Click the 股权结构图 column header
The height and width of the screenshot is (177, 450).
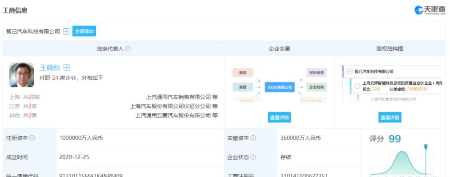[390, 48]
